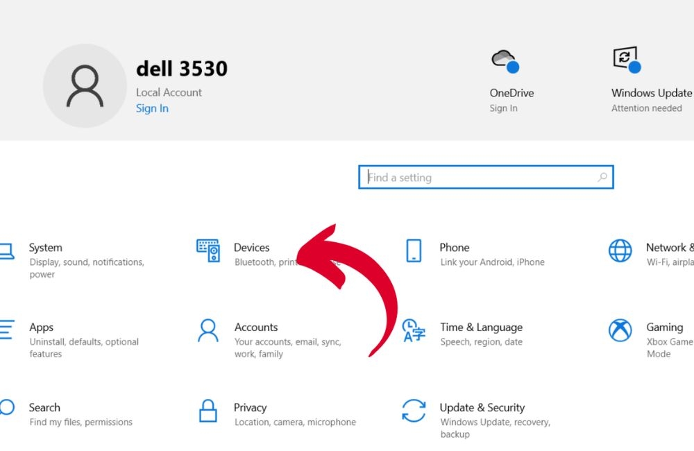
Task: Open the Network settings title
Action: 670,248
